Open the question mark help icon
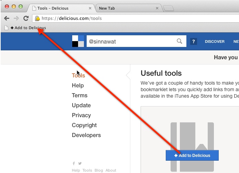239x173 pixels. [193, 41]
